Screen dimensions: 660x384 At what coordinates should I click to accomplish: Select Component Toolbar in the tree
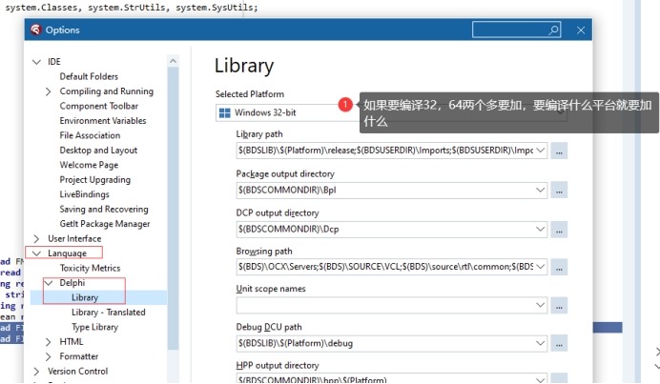pos(99,106)
